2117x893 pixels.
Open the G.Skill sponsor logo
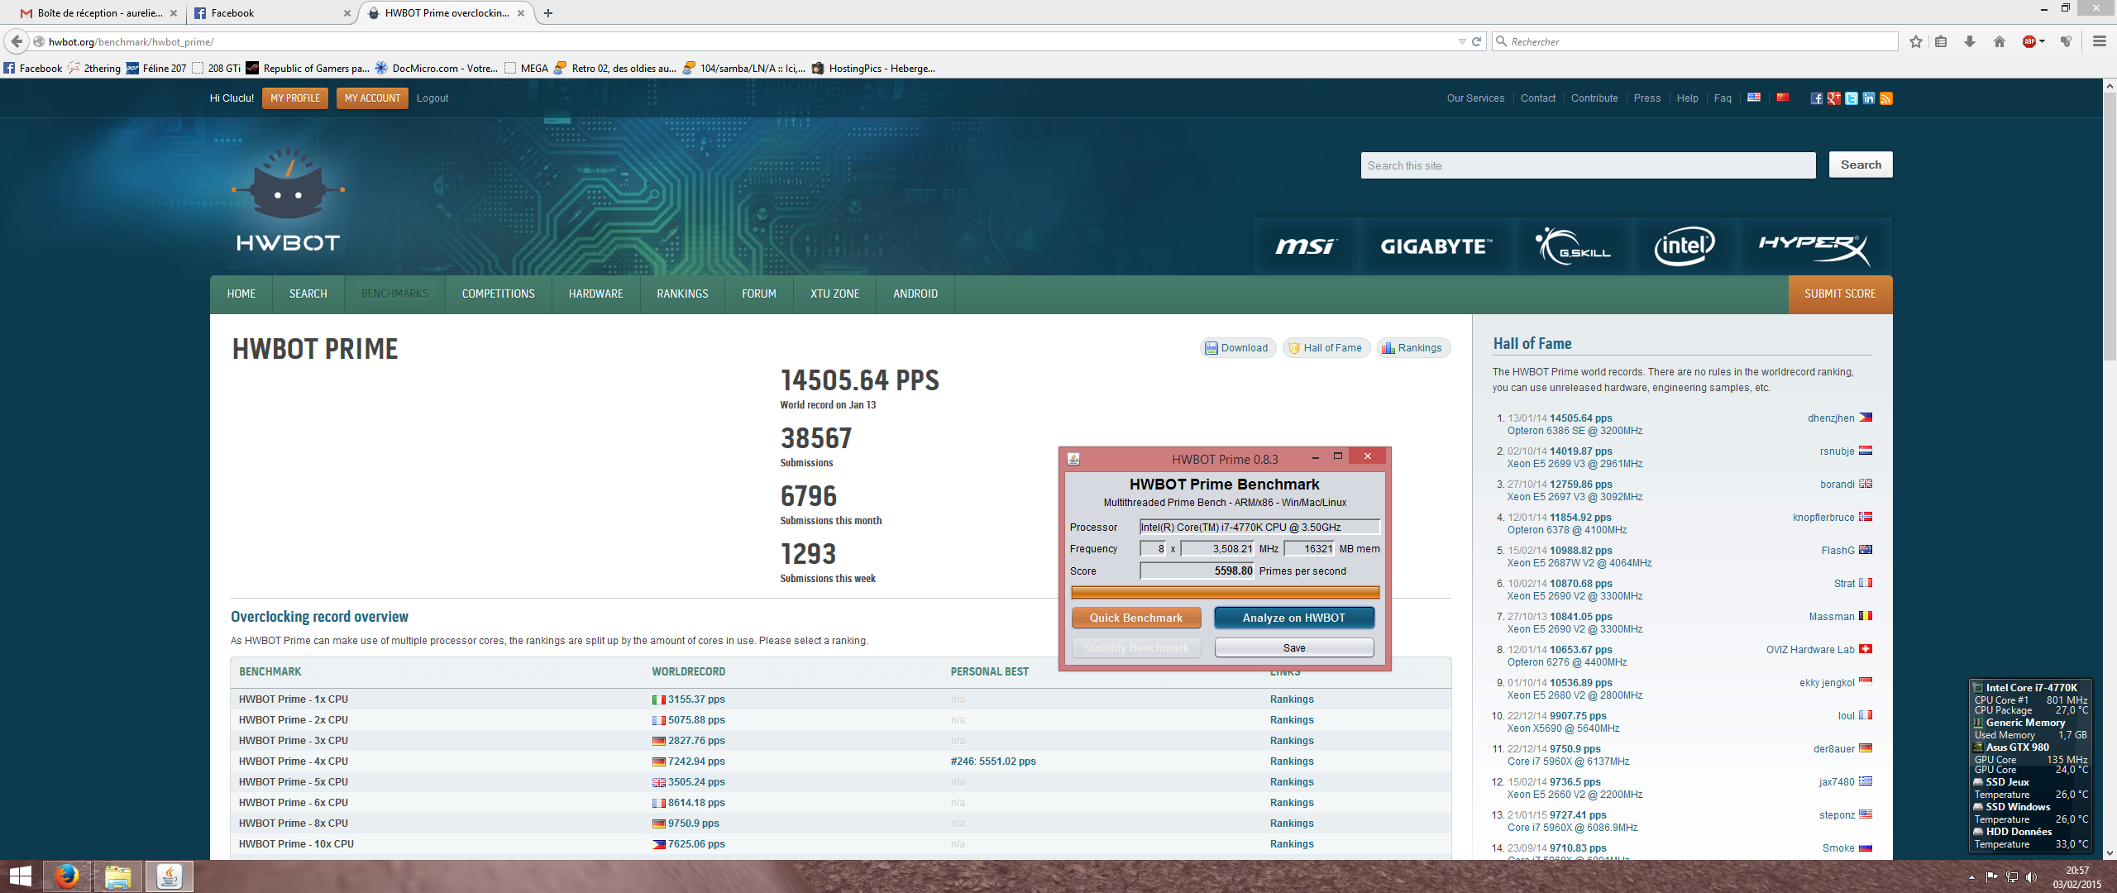point(1573,246)
